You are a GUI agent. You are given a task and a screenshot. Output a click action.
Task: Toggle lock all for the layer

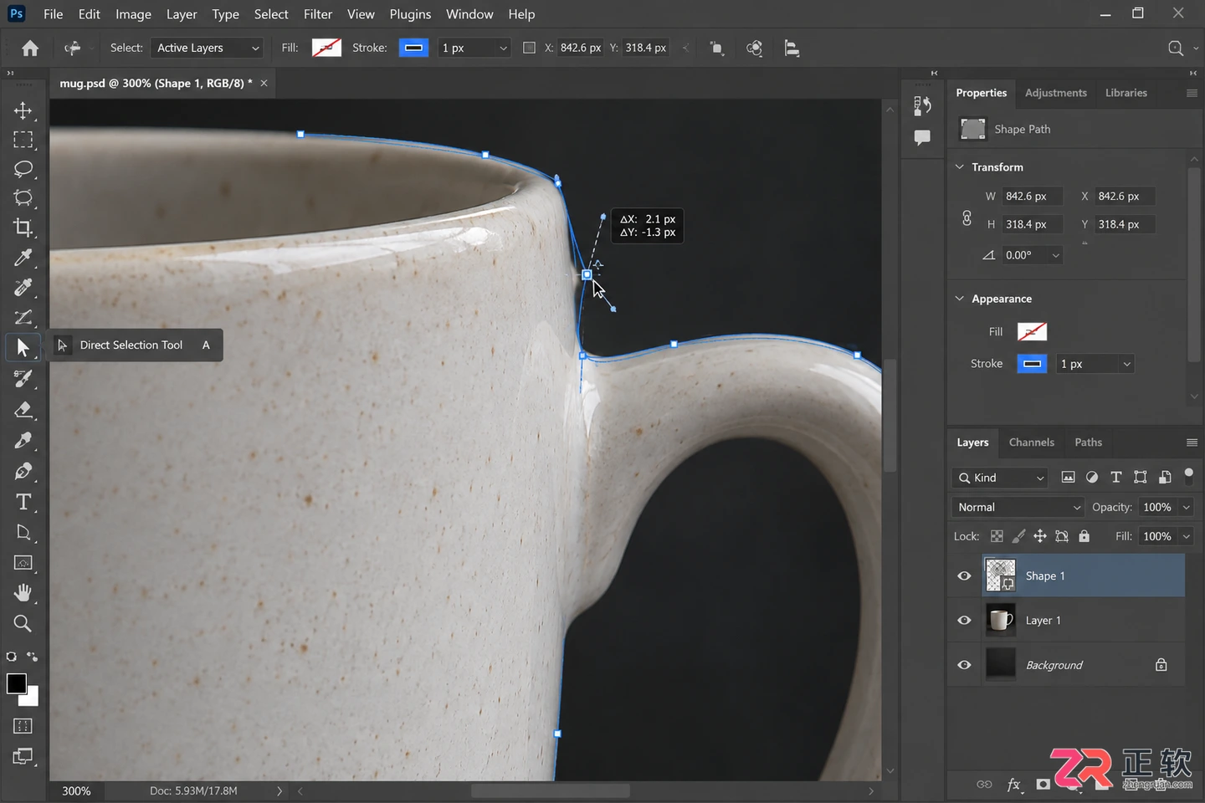point(1084,536)
